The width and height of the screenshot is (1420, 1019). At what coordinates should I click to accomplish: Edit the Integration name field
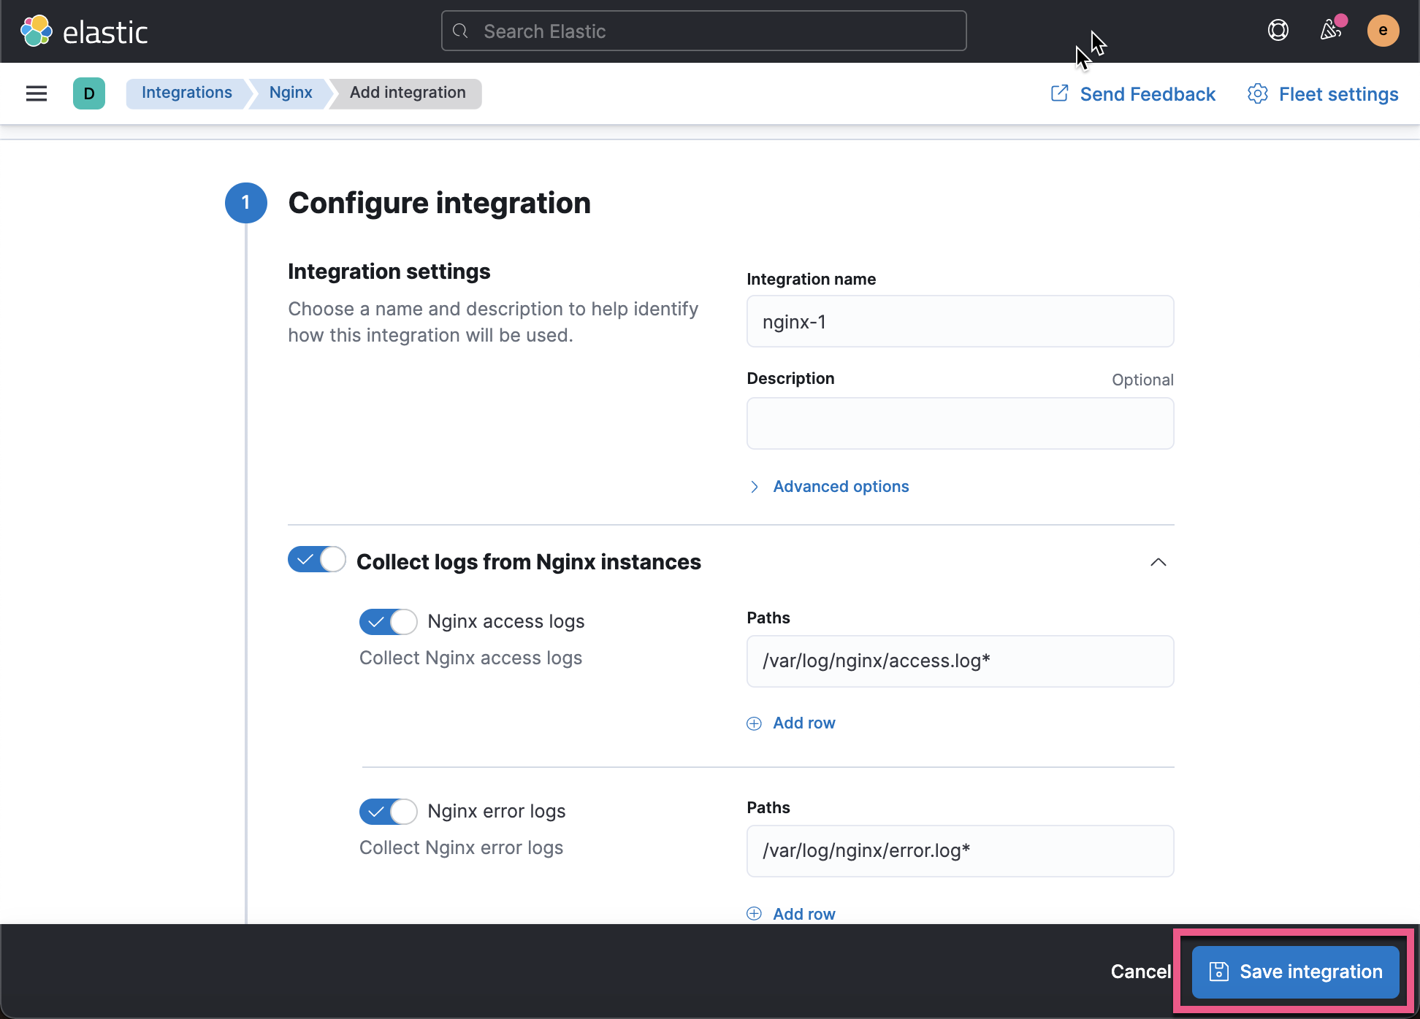(960, 321)
